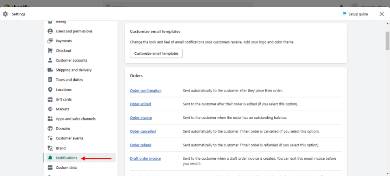Open Order refund template
This screenshot has width=390, height=176.
(141, 145)
